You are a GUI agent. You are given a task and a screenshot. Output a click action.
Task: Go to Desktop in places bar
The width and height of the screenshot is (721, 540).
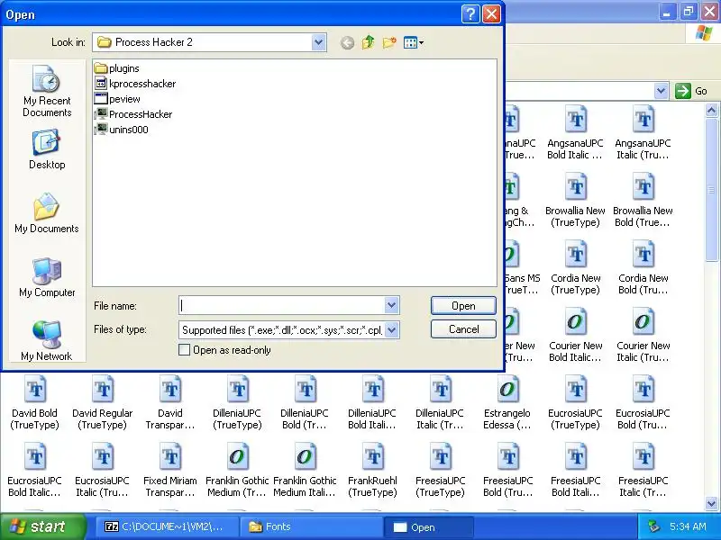point(47,149)
